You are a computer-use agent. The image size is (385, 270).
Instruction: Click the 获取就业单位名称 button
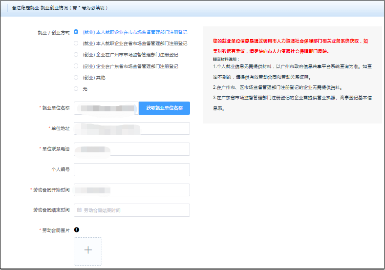click(x=164, y=108)
